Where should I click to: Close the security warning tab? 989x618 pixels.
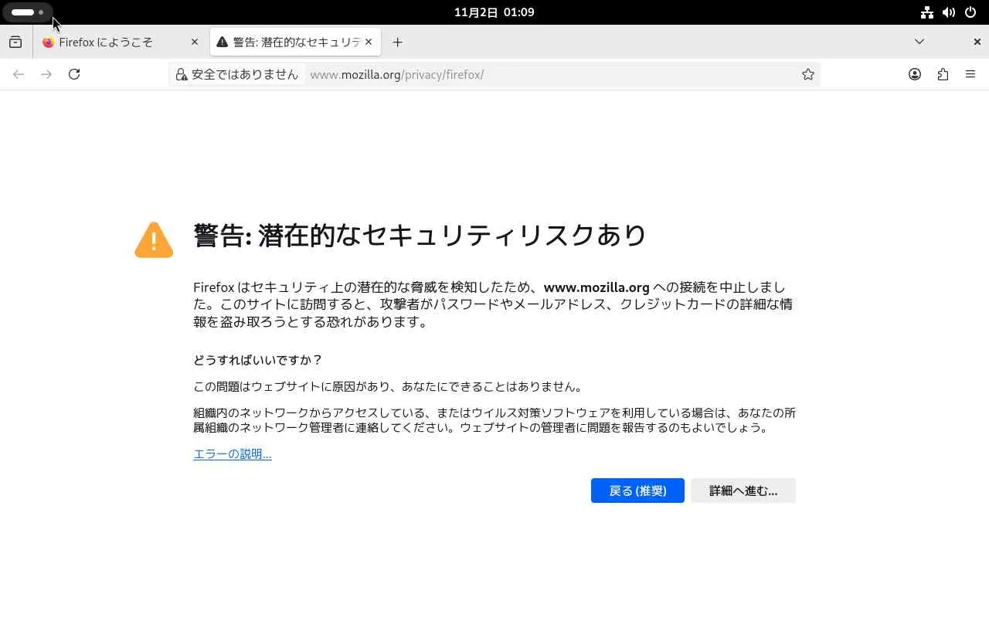point(369,42)
